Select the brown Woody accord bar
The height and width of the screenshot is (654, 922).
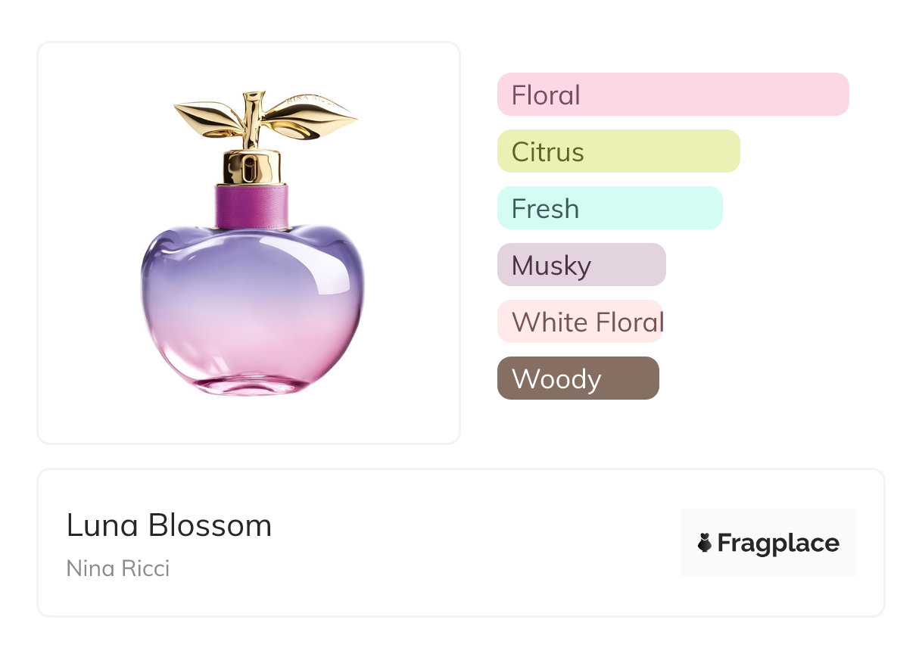pyautogui.click(x=578, y=378)
